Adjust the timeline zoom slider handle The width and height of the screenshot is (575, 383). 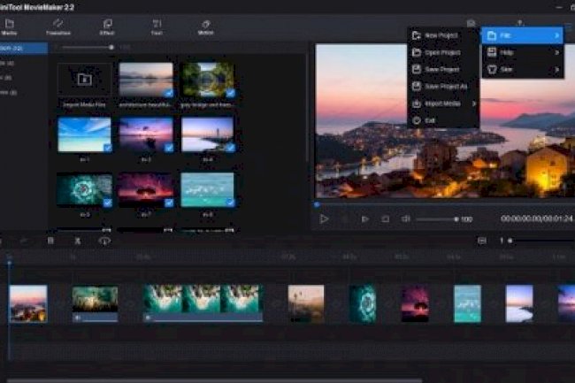point(510,241)
